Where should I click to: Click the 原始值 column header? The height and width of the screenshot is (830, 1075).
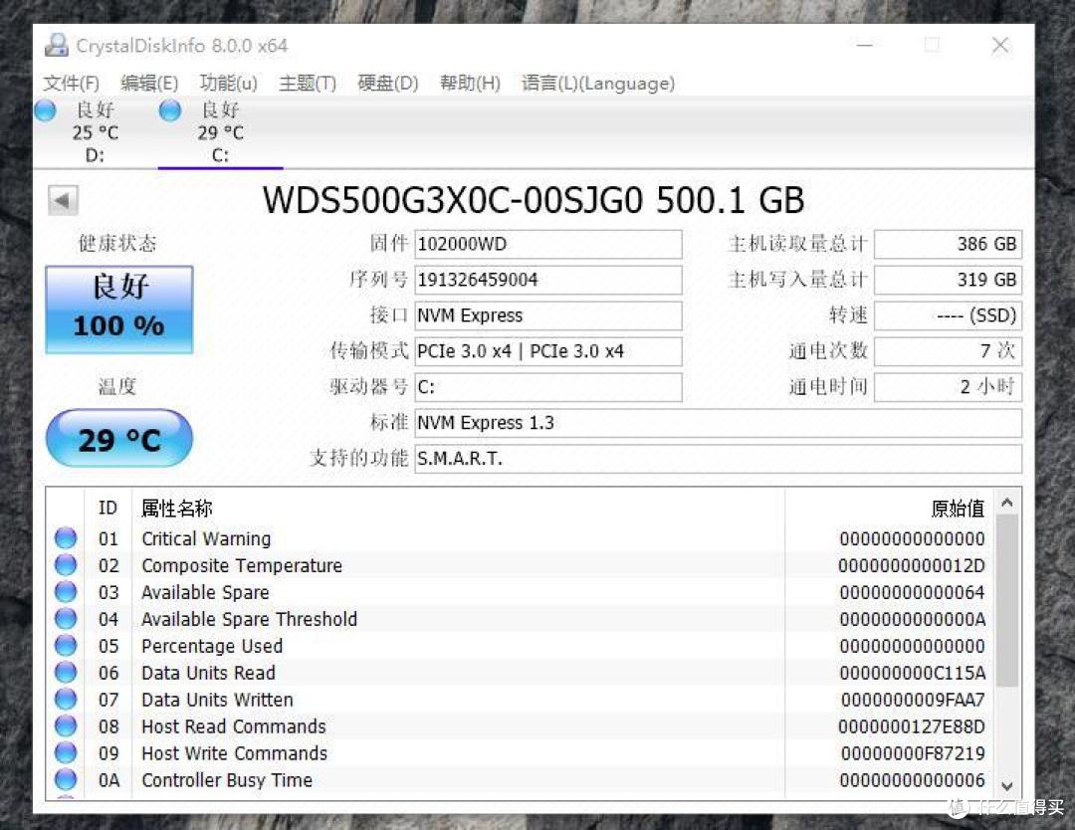[958, 508]
